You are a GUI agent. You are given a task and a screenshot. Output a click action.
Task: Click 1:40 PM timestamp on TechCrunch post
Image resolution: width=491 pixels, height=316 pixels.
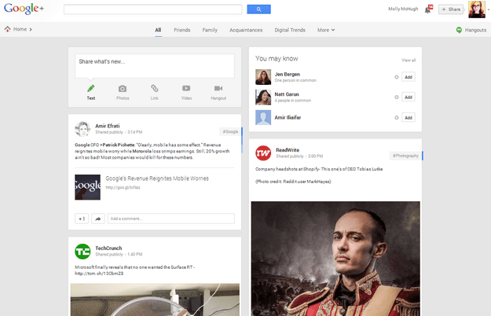coord(134,255)
